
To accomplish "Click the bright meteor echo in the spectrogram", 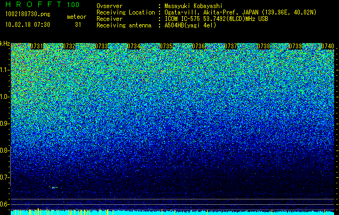I will pos(53,188).
